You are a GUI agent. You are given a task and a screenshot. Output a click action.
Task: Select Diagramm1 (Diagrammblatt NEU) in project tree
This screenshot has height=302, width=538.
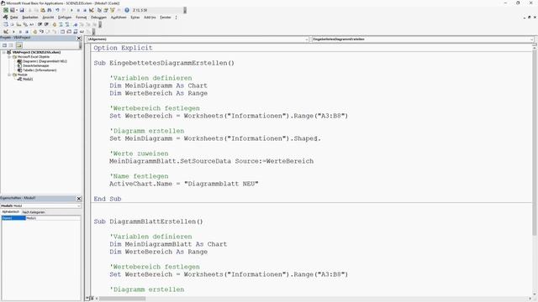tap(45, 61)
